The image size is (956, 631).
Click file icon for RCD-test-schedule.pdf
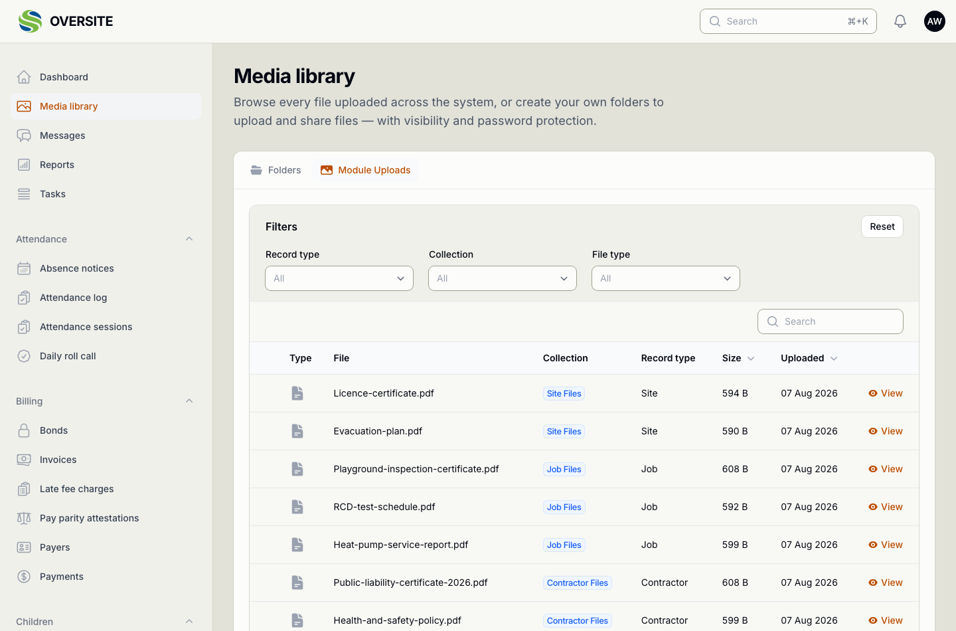click(x=297, y=507)
